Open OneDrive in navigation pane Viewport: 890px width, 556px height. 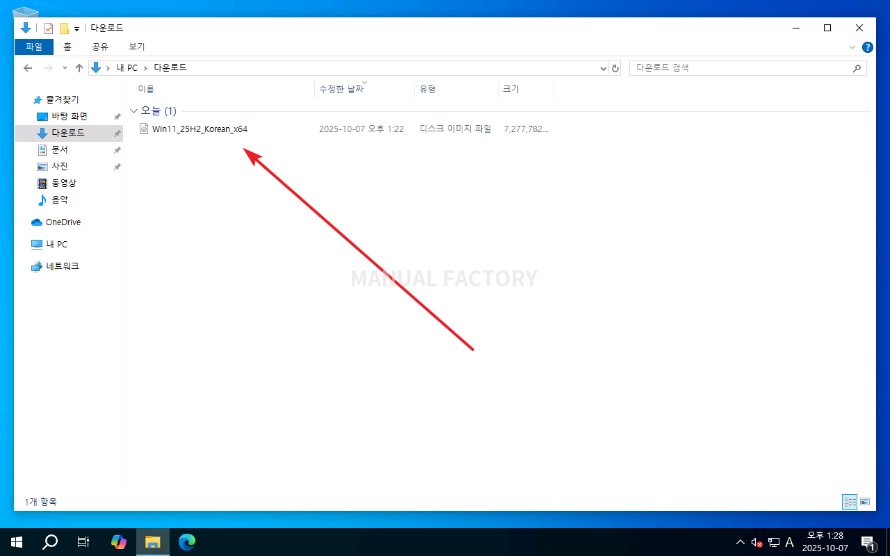coord(63,222)
